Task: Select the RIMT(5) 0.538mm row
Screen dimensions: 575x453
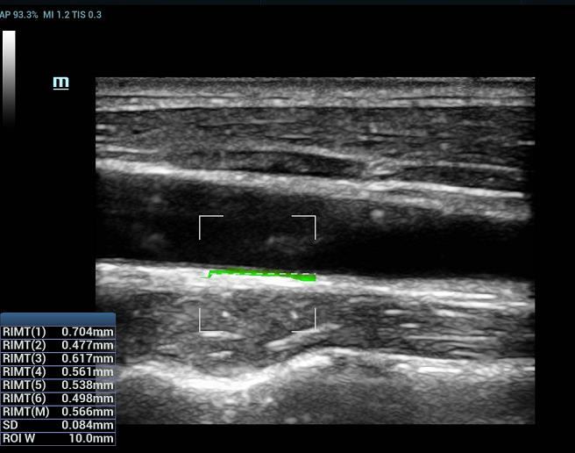Action: click(x=58, y=385)
